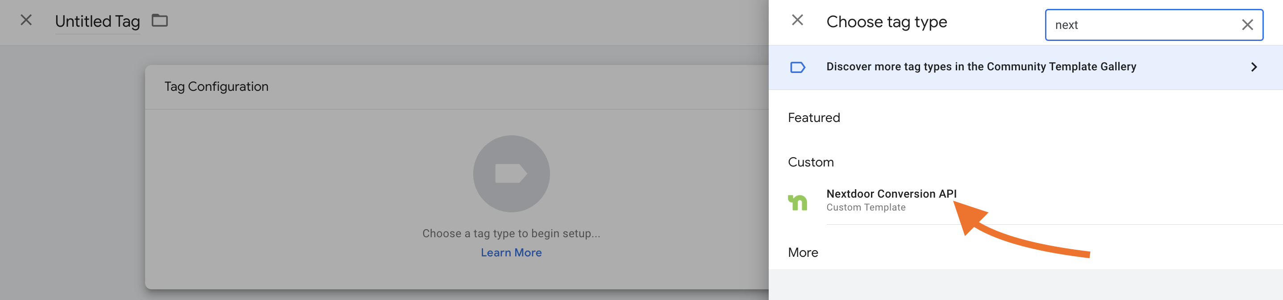Select the Nextdoor Conversion API template
The width and height of the screenshot is (1283, 300).
(890, 194)
